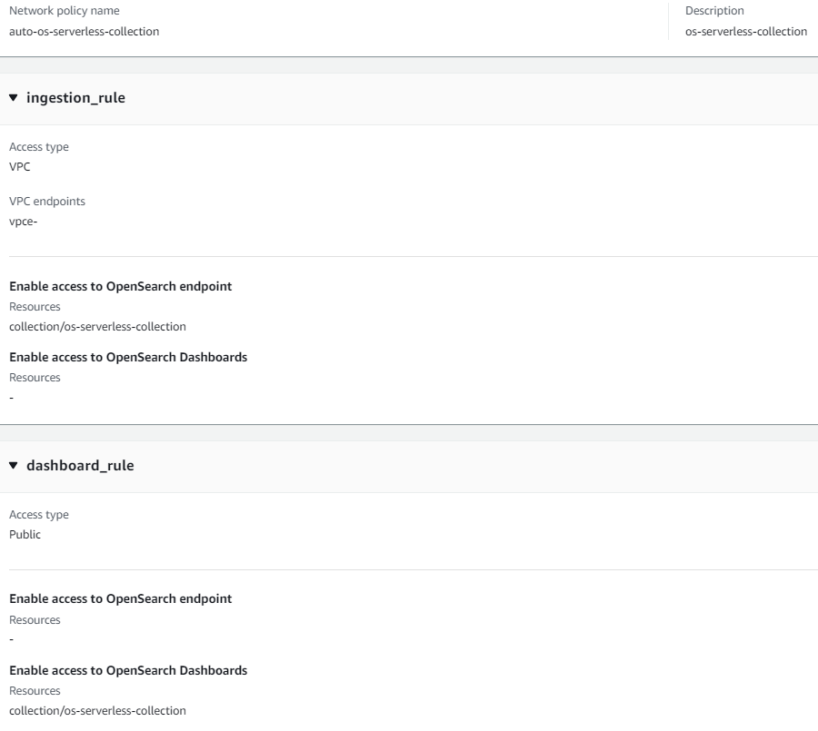This screenshot has height=731, width=818.
Task: Click the dashboard_rule heading
Action: [80, 465]
